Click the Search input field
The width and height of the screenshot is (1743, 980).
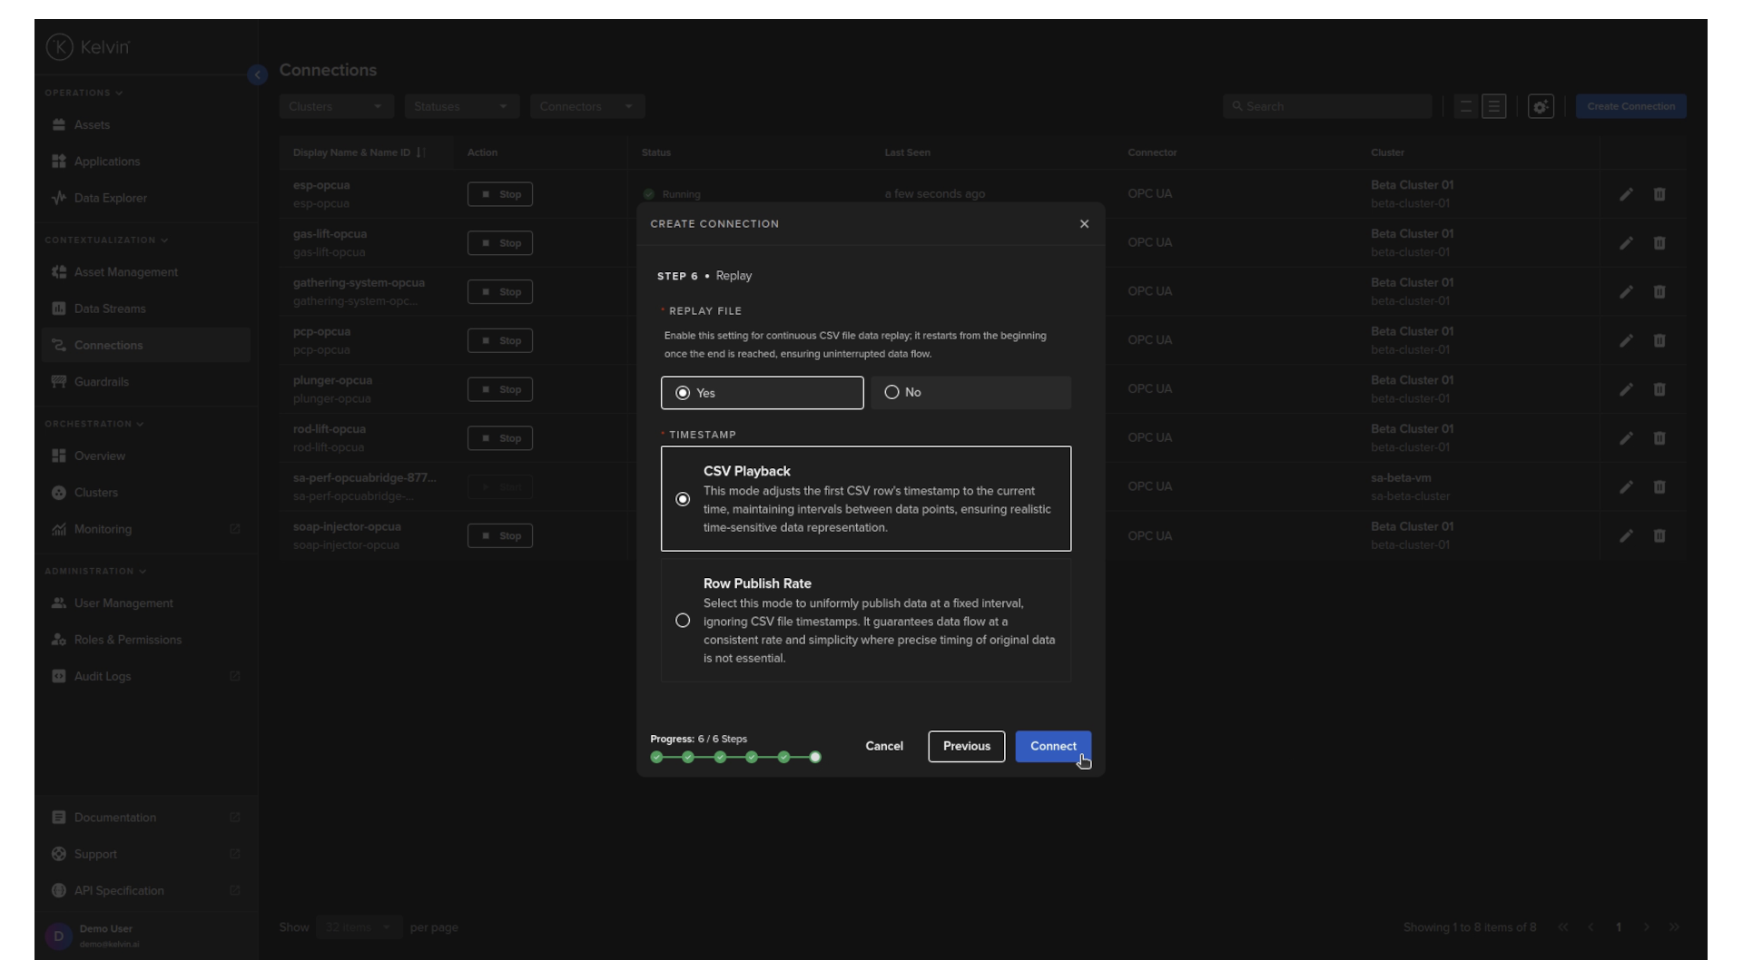[1327, 106]
